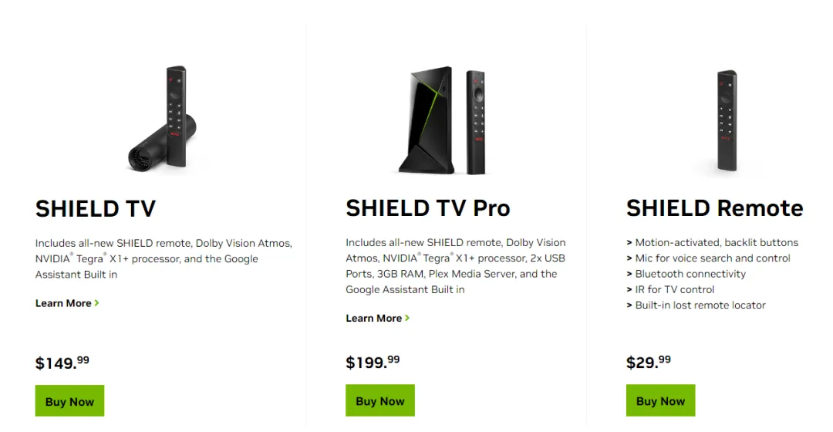Image resolution: width=833 pixels, height=432 pixels.
Task: Click the $149.99 price label
Action: (62, 363)
